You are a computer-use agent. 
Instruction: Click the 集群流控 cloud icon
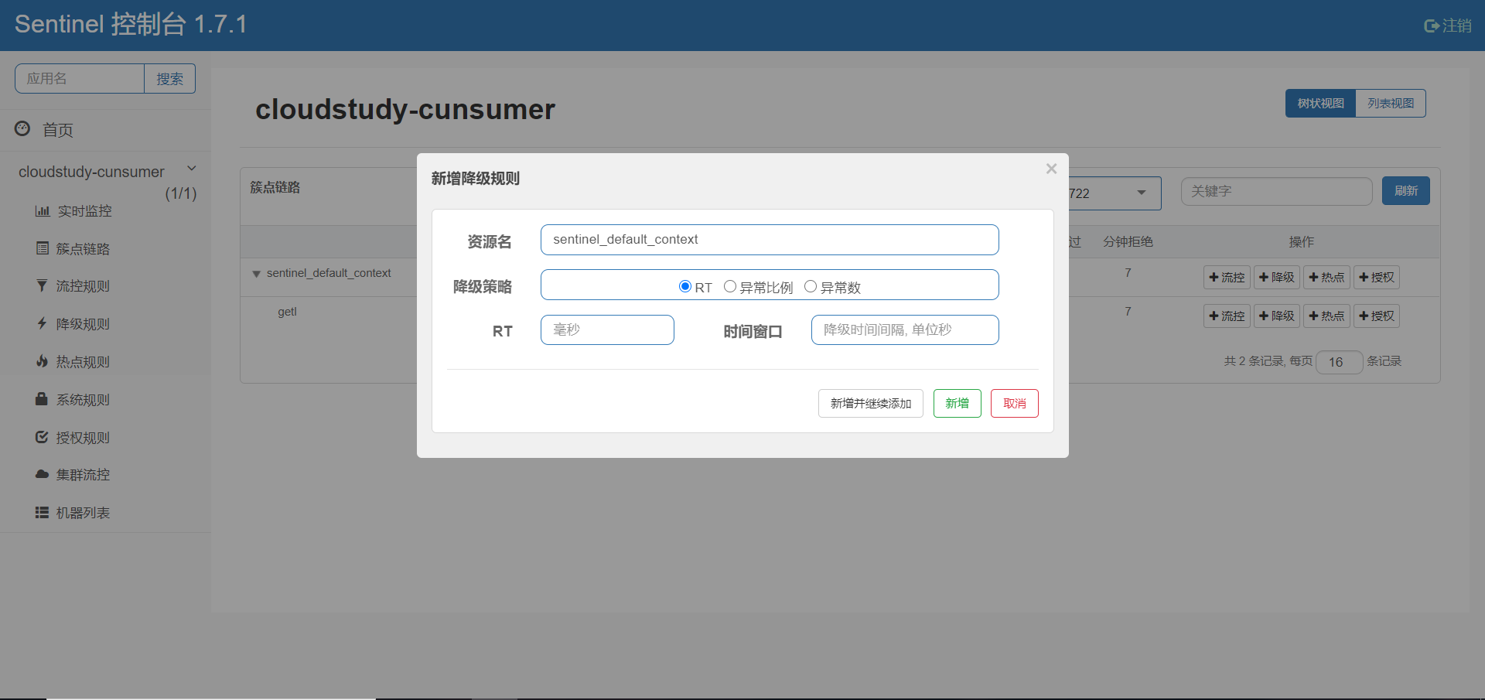[x=42, y=474]
